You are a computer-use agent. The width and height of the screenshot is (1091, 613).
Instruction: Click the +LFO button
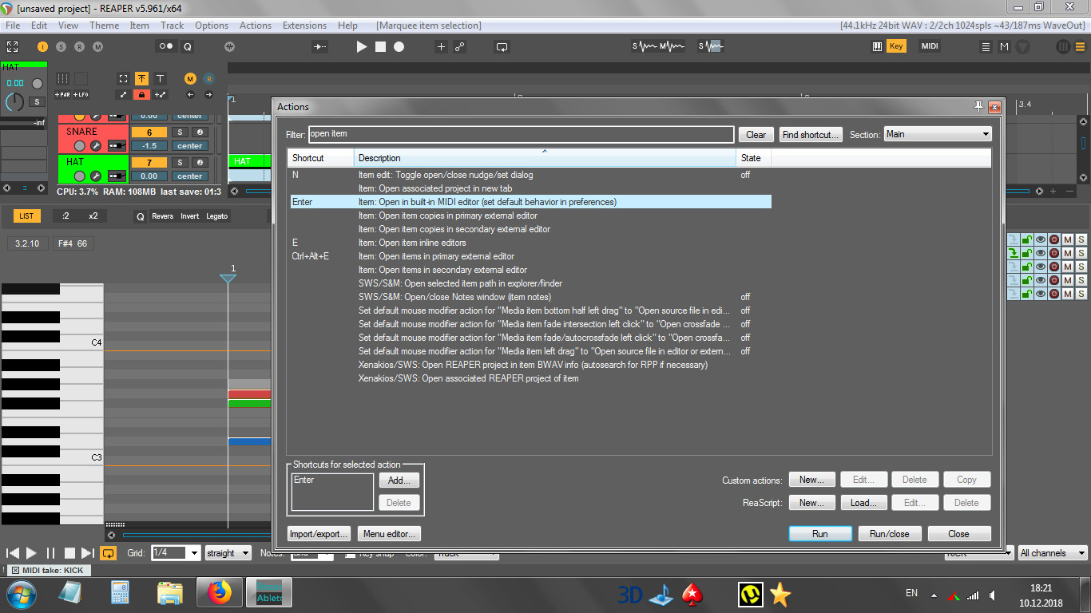(x=81, y=94)
